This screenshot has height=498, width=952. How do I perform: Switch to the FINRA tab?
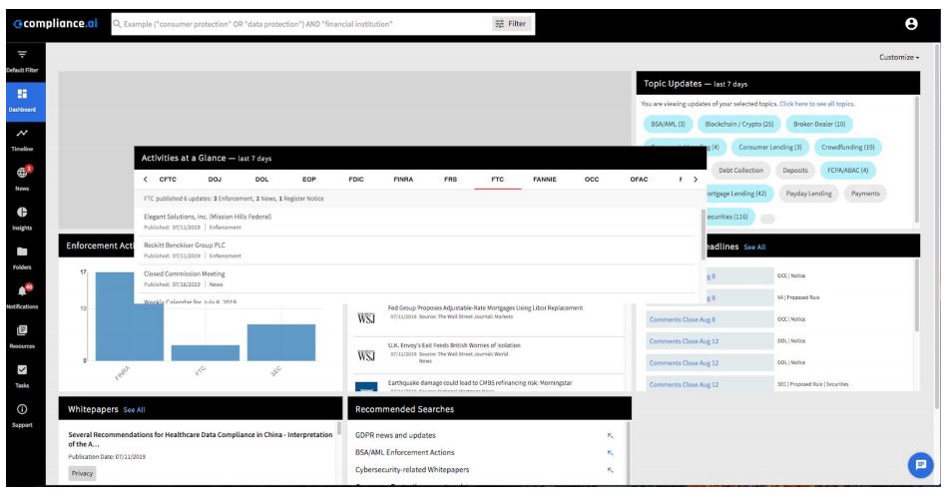pyautogui.click(x=403, y=180)
